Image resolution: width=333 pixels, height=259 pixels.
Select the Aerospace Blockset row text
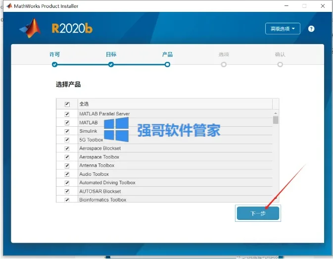click(100, 148)
